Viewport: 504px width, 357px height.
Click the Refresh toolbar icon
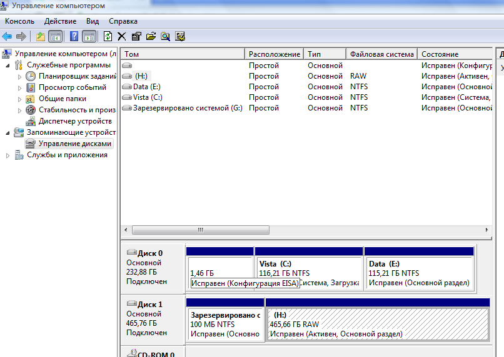pos(108,36)
